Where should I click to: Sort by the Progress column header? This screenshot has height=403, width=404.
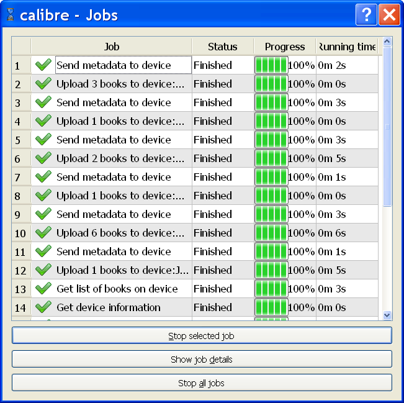285,47
